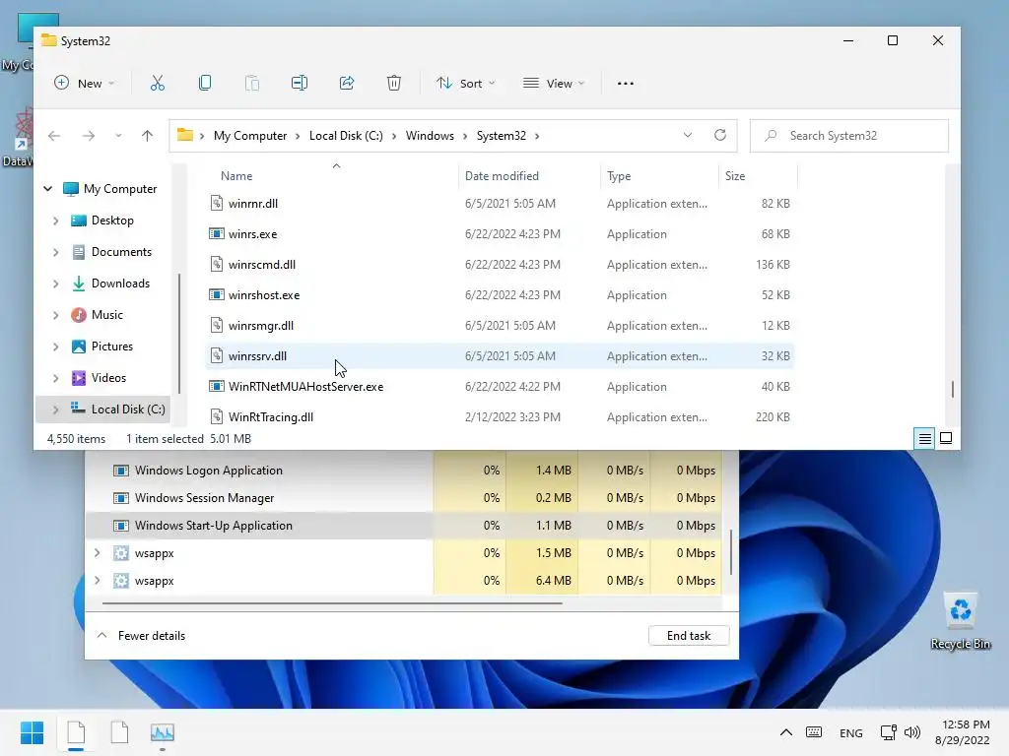Click the network tray icon
This screenshot has width=1009, height=756.
point(888,732)
